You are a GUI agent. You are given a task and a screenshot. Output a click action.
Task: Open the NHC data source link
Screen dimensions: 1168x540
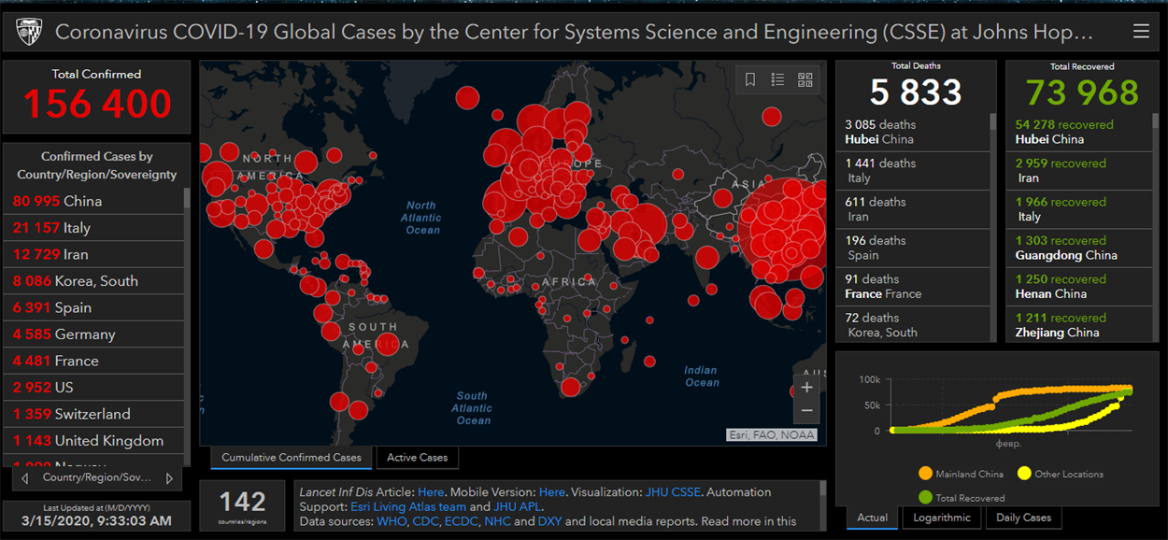click(497, 522)
